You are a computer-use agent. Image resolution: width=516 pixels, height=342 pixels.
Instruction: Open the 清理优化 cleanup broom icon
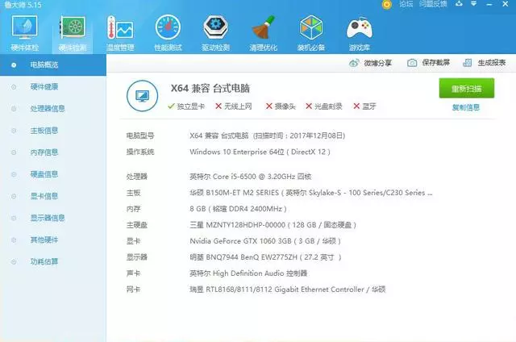click(264, 32)
